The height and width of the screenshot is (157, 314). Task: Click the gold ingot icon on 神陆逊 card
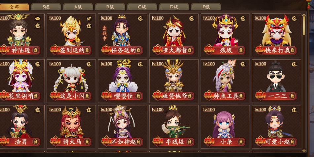click(x=37, y=19)
